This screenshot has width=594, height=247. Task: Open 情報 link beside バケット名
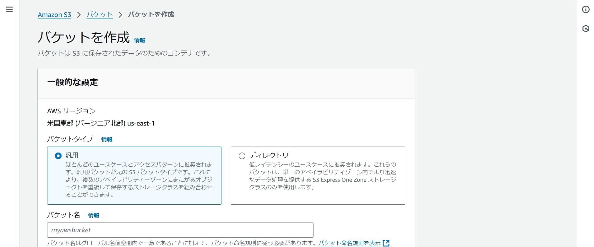pyautogui.click(x=94, y=215)
